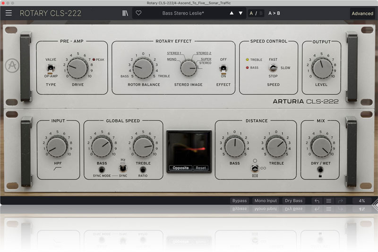The height and width of the screenshot is (252, 378).
Task: Select the next preset with down arrow
Action: [x=241, y=13]
